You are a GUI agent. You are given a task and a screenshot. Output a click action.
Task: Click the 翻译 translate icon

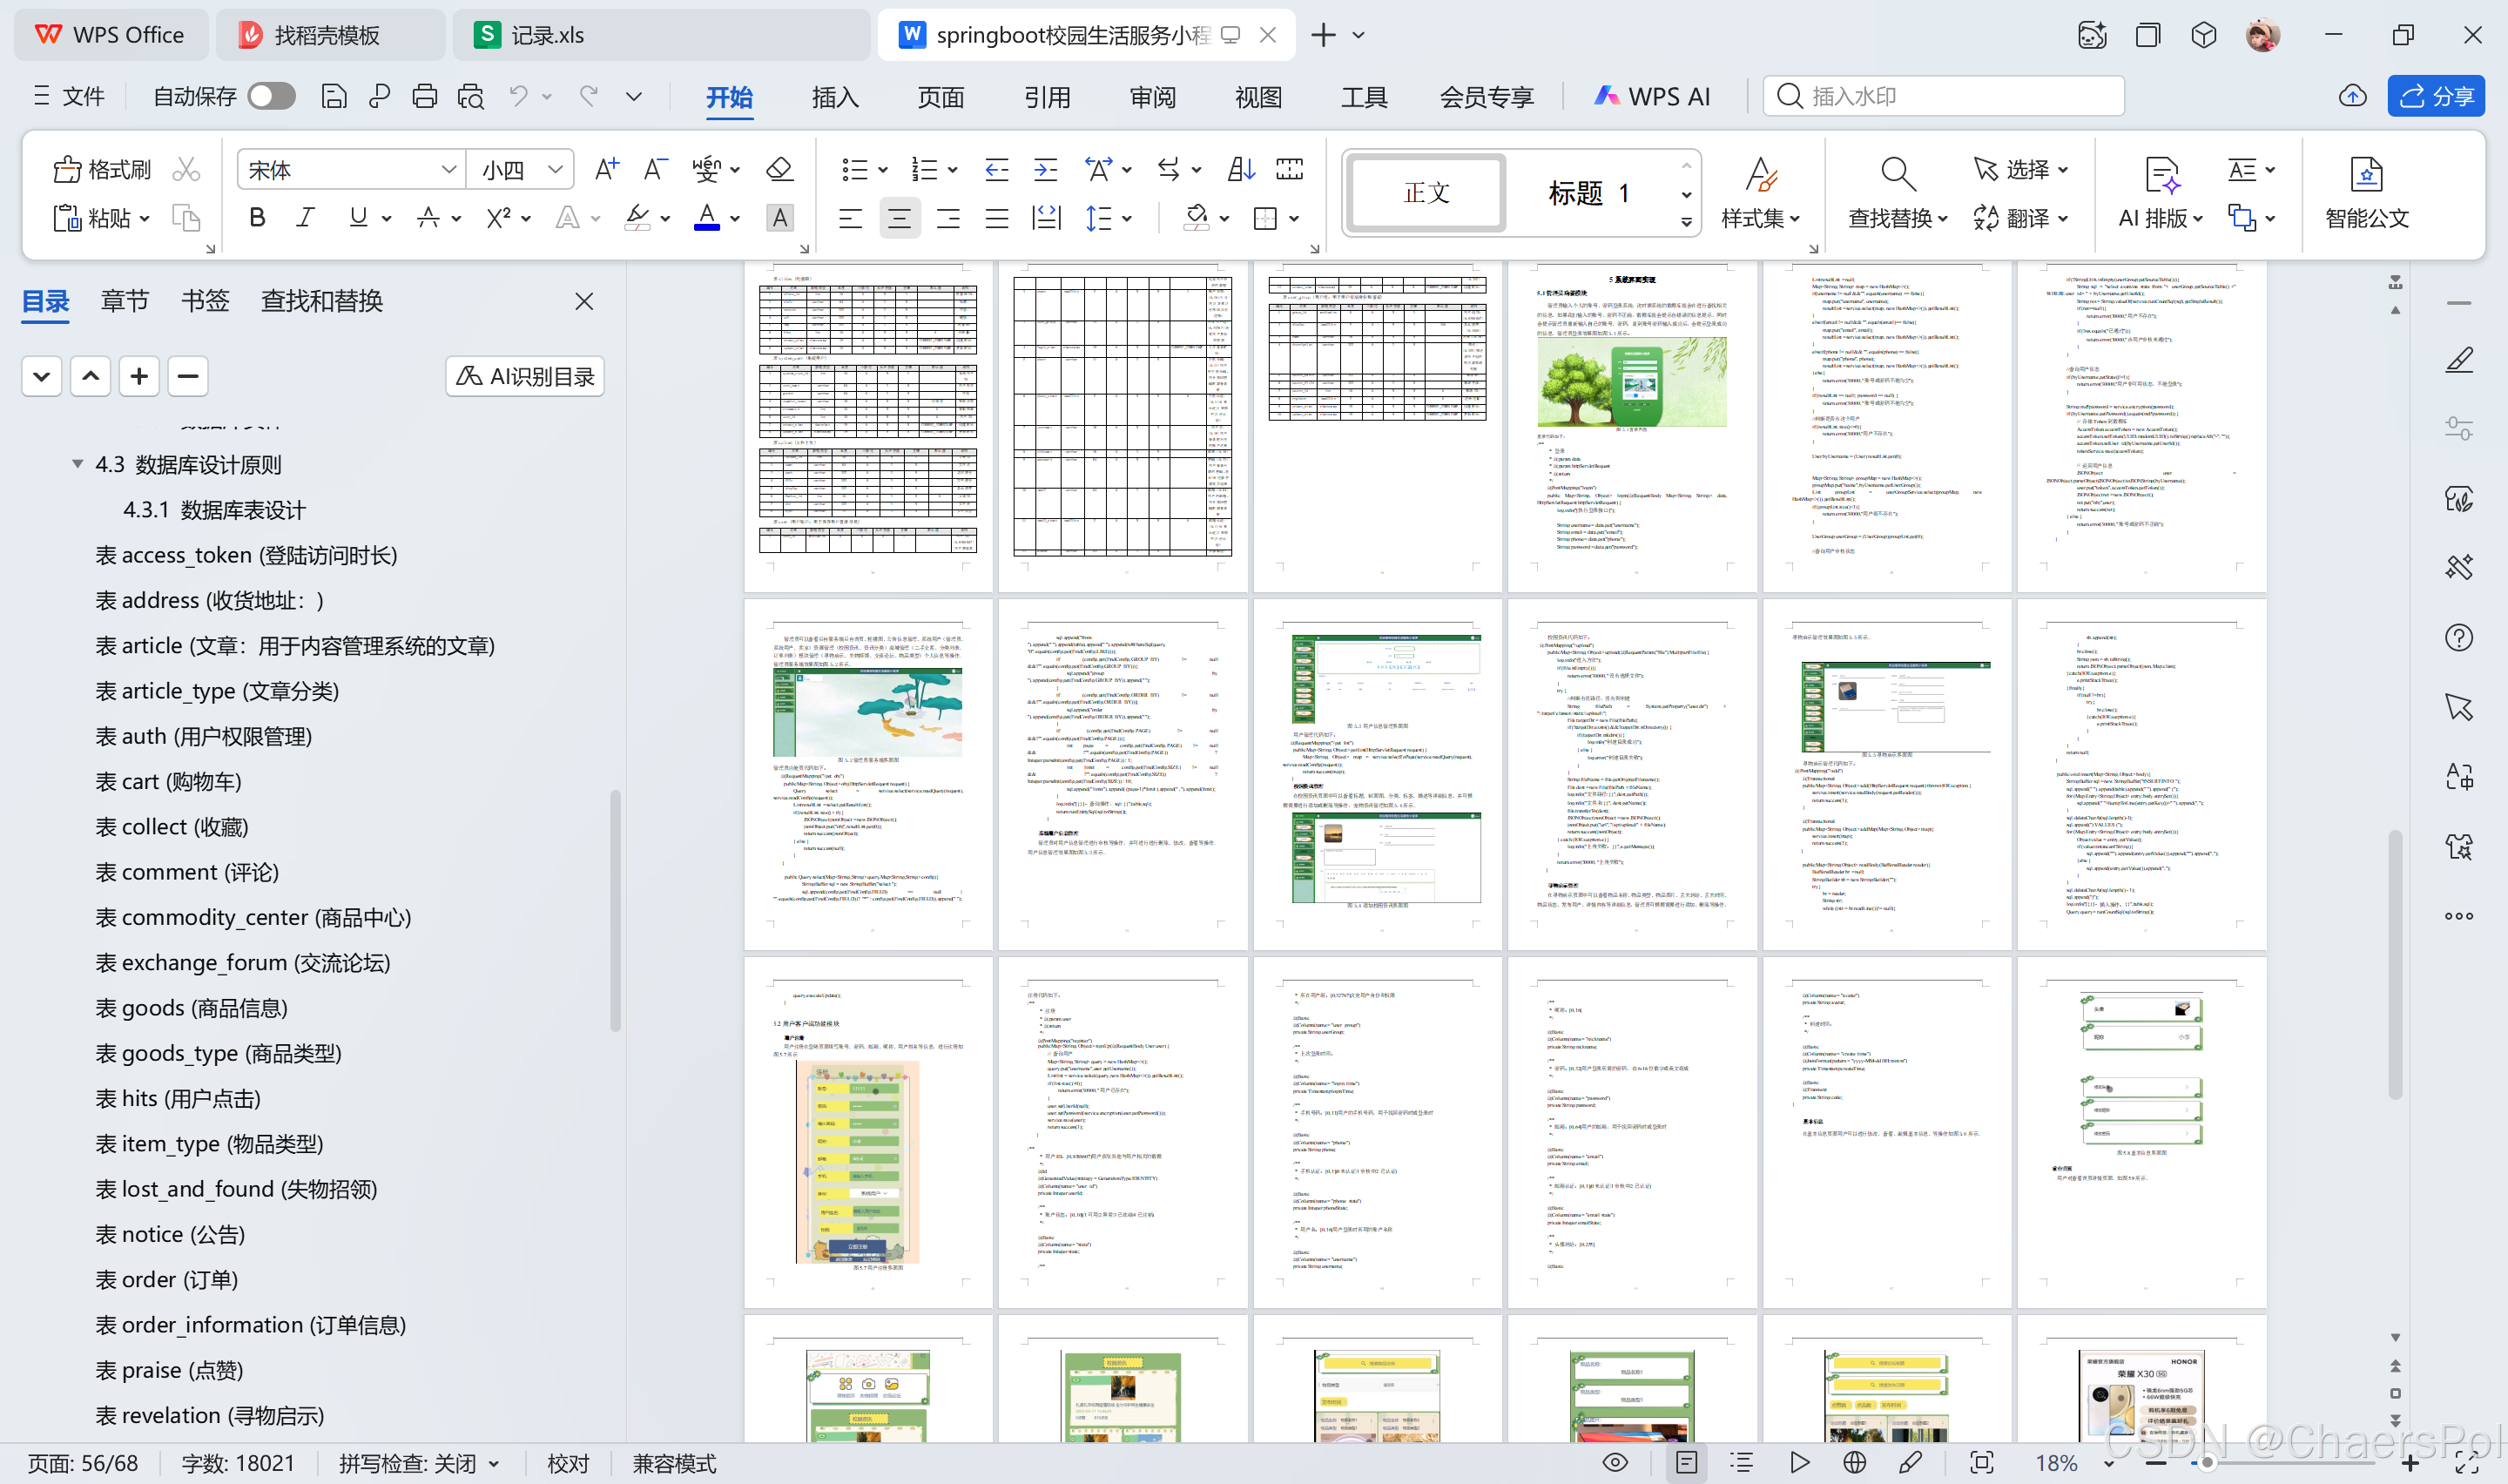pyautogui.click(x=1985, y=218)
